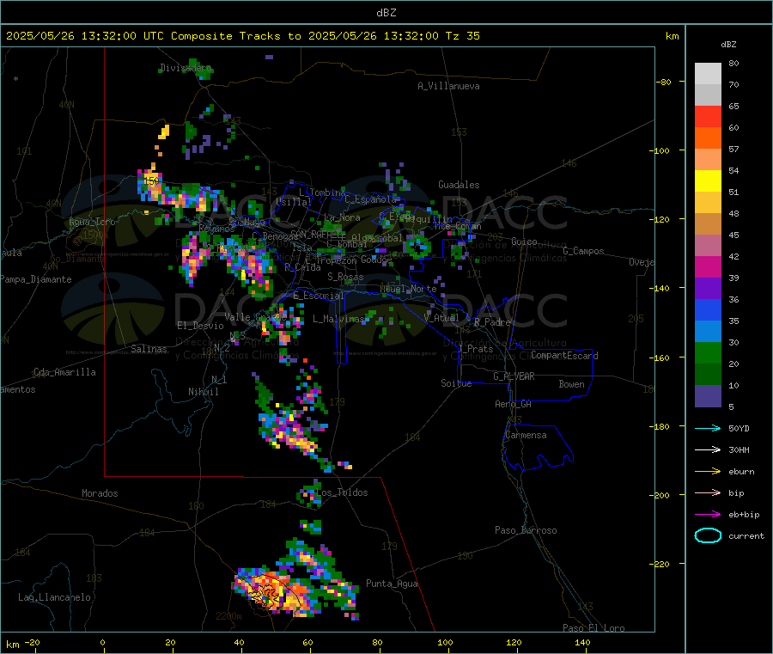The width and height of the screenshot is (773, 654).
Task: Click the G_ALVEAR location label
Action: click(514, 376)
